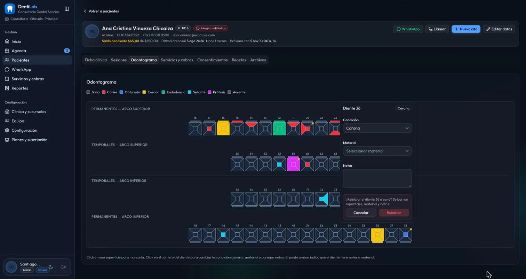
Task: Toggle dark mode moon icon
Action: tap(51, 267)
